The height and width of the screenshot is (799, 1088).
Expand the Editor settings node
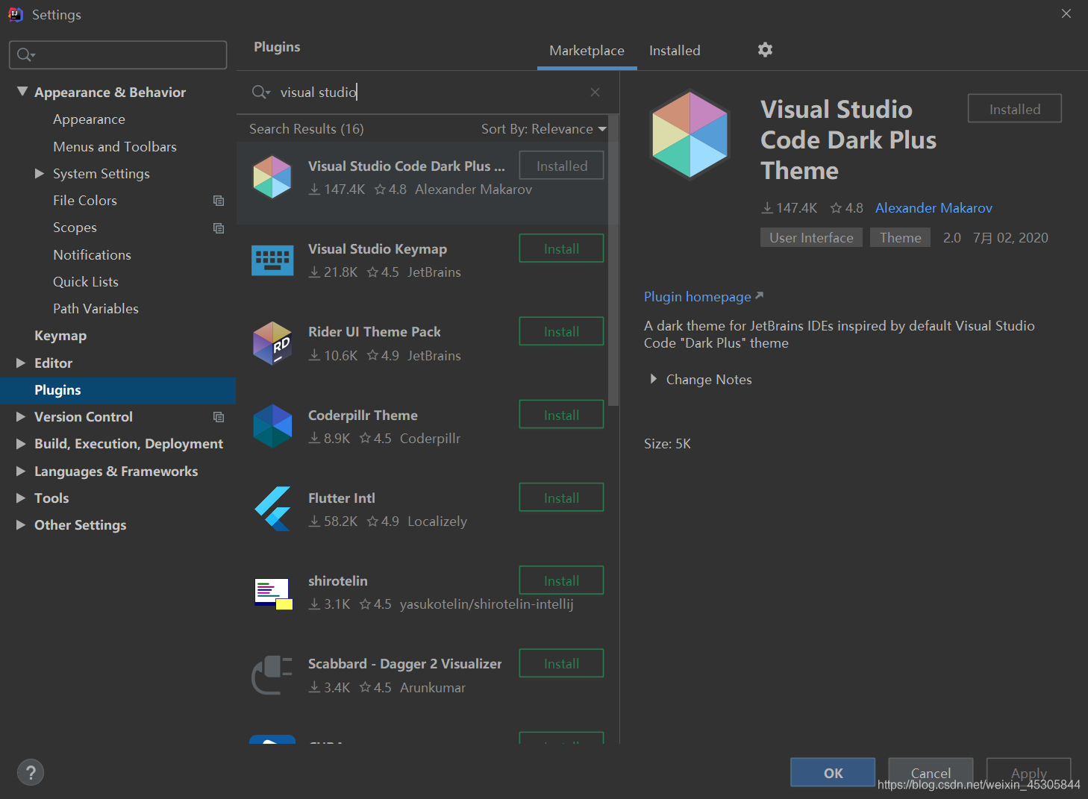coord(21,363)
